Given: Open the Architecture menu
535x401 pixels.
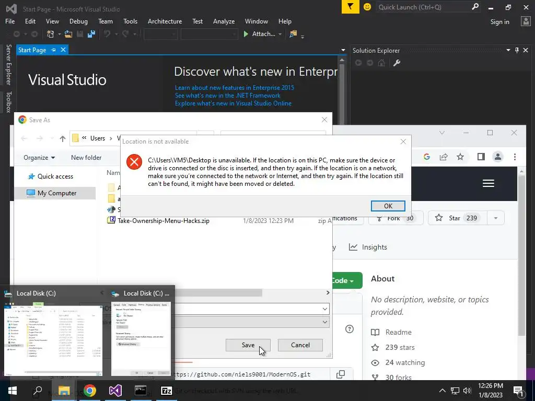Looking at the screenshot, I should [165, 21].
